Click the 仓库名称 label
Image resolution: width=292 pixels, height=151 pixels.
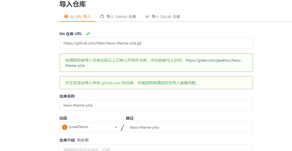click(x=67, y=96)
